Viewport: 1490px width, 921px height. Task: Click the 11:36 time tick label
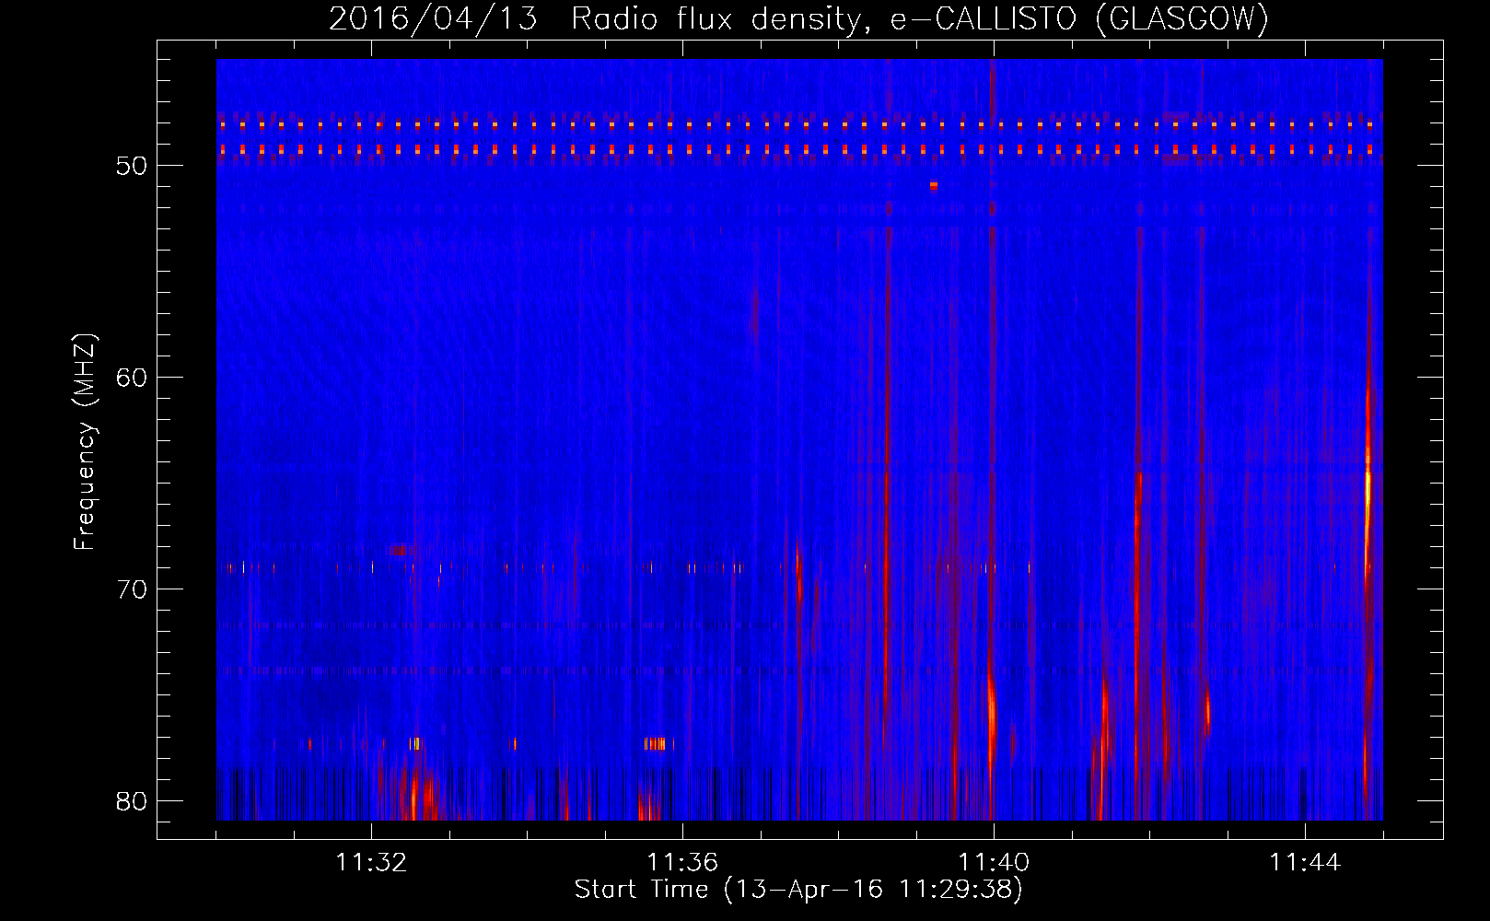point(682,862)
